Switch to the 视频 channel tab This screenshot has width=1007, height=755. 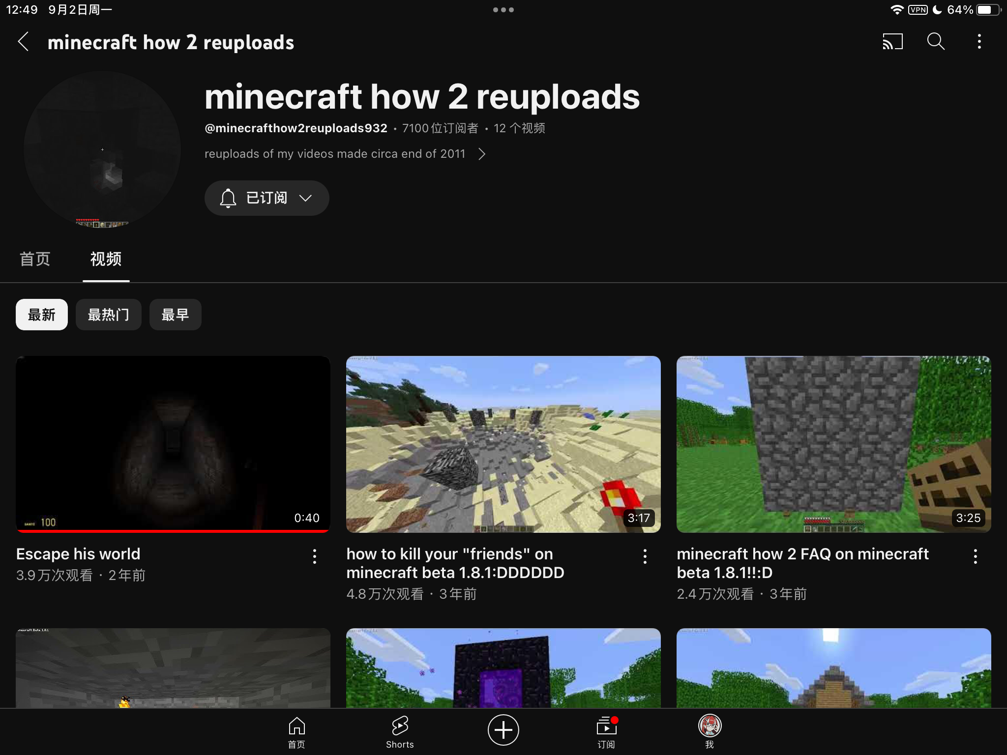[106, 259]
